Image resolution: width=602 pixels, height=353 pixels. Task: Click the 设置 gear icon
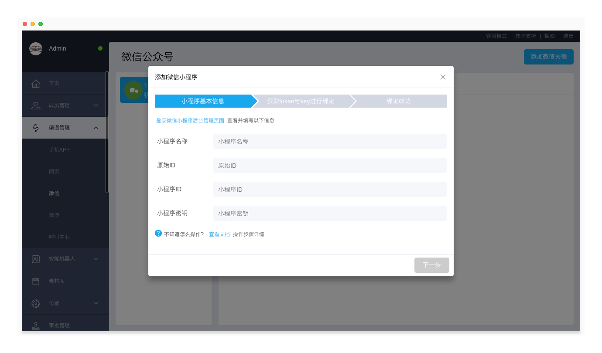pyautogui.click(x=35, y=303)
